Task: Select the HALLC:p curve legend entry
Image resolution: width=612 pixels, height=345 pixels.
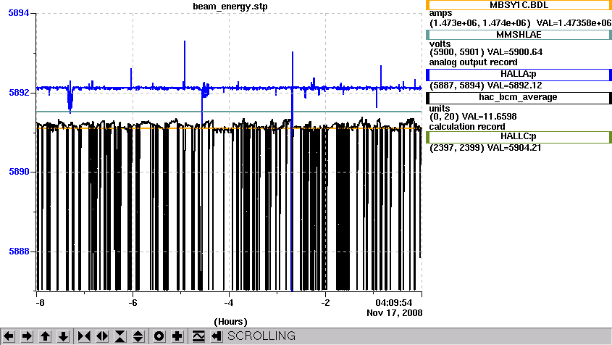Action: pyautogui.click(x=519, y=137)
